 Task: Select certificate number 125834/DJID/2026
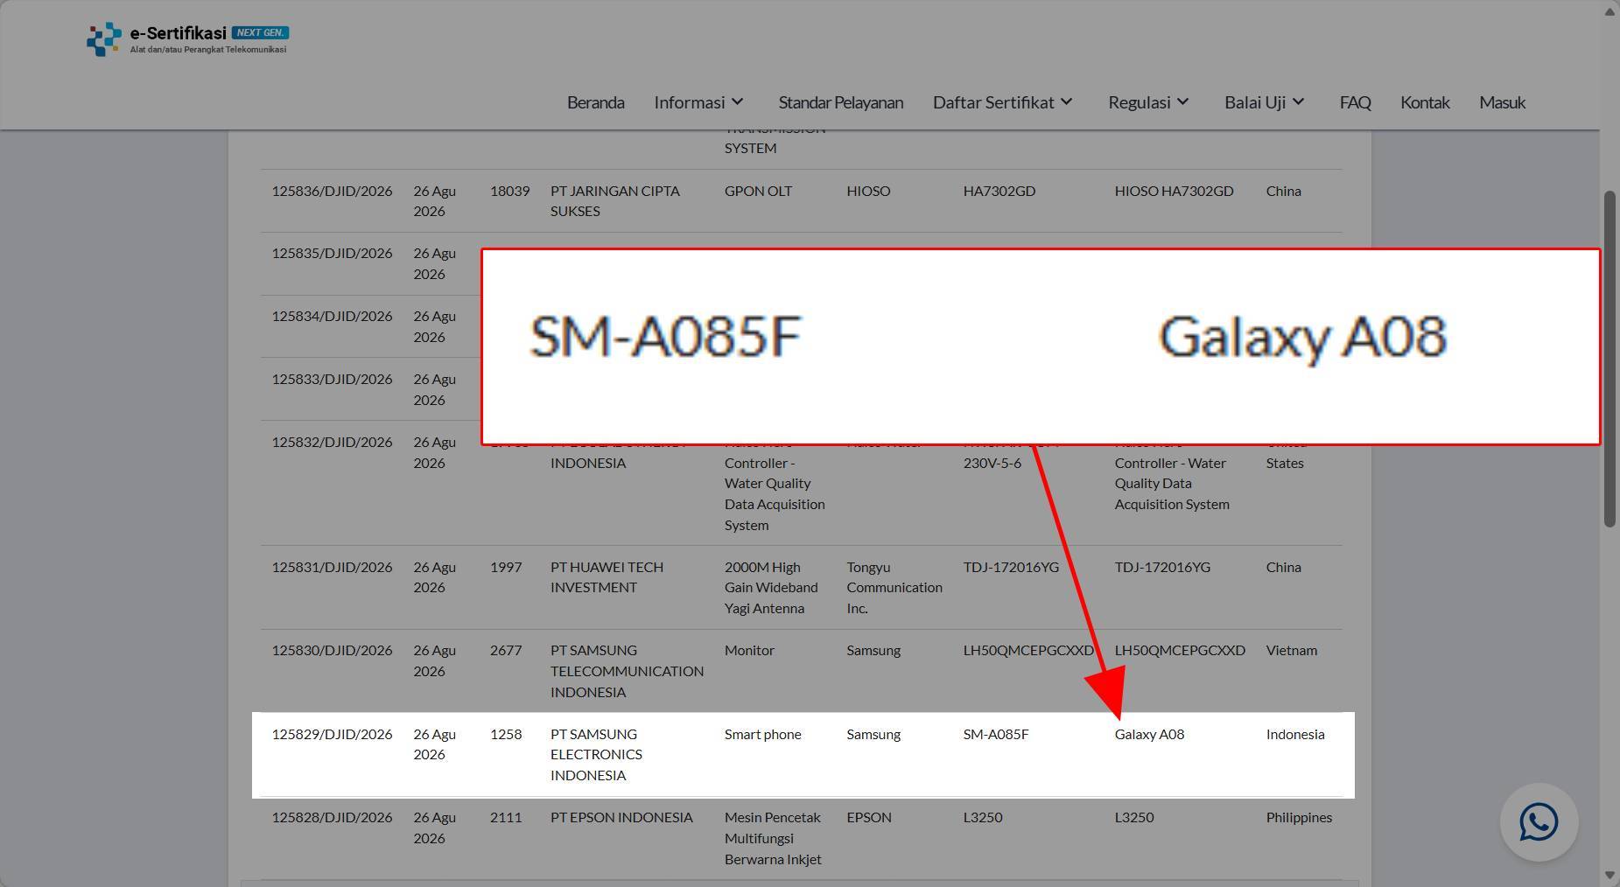332,316
